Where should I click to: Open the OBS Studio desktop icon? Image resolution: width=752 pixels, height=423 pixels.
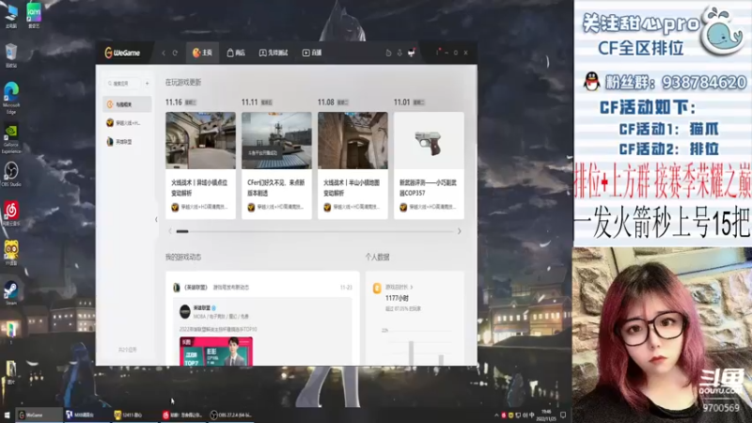(x=11, y=174)
